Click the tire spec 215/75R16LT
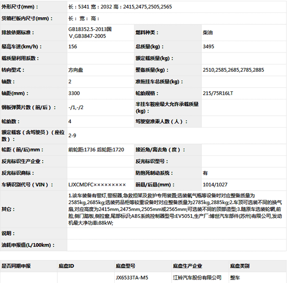Screen dimensions: 287x283 218,93
